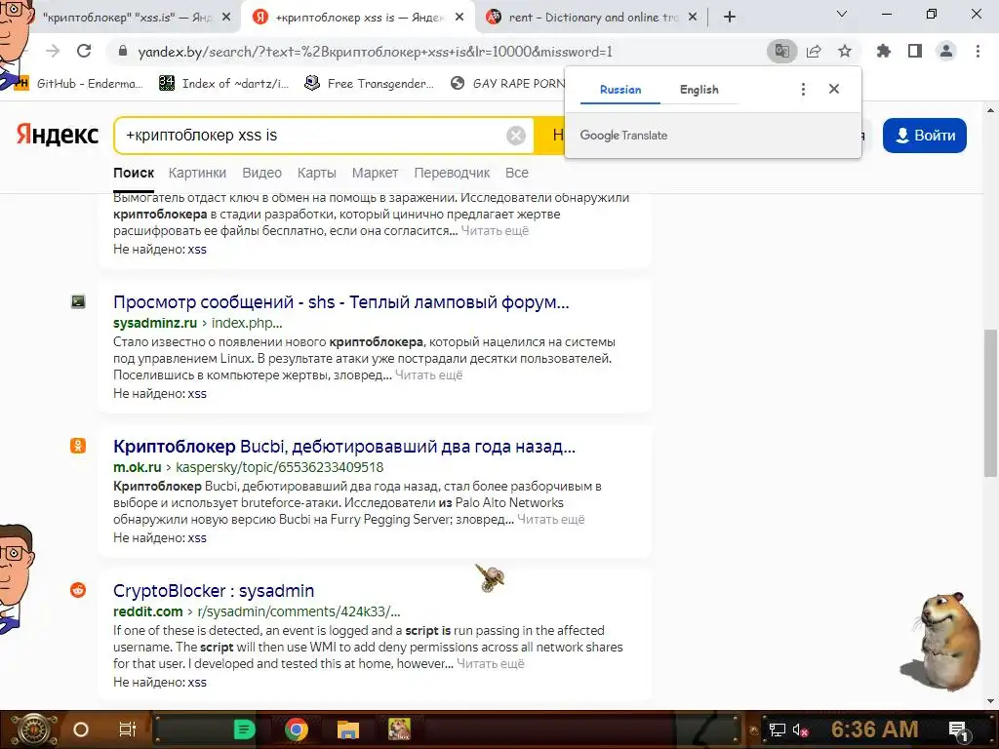Open "CryptoBlocker : sysadmin" result
This screenshot has width=999, height=749.
pyautogui.click(x=214, y=591)
